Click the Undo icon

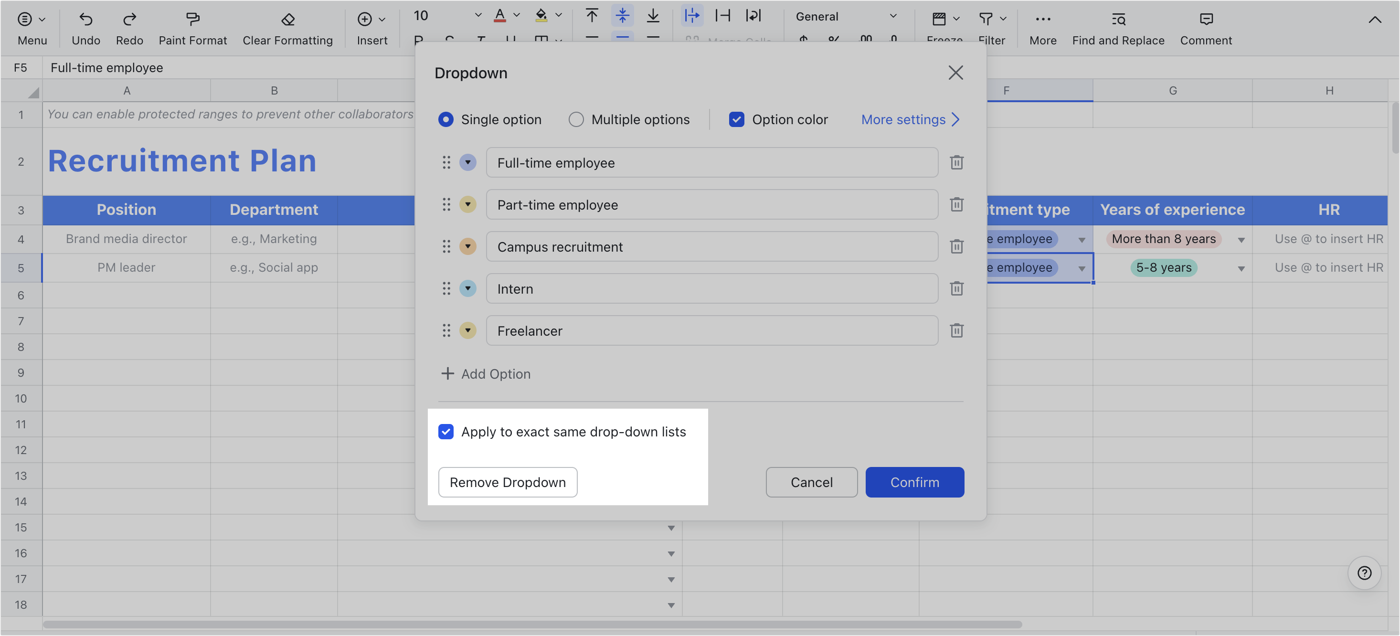(x=85, y=20)
